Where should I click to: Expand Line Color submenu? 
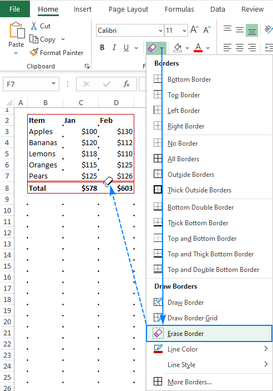[209, 349]
